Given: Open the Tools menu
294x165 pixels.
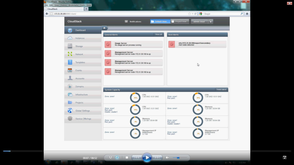Looking at the screenshot, I should click(x=82, y=5).
